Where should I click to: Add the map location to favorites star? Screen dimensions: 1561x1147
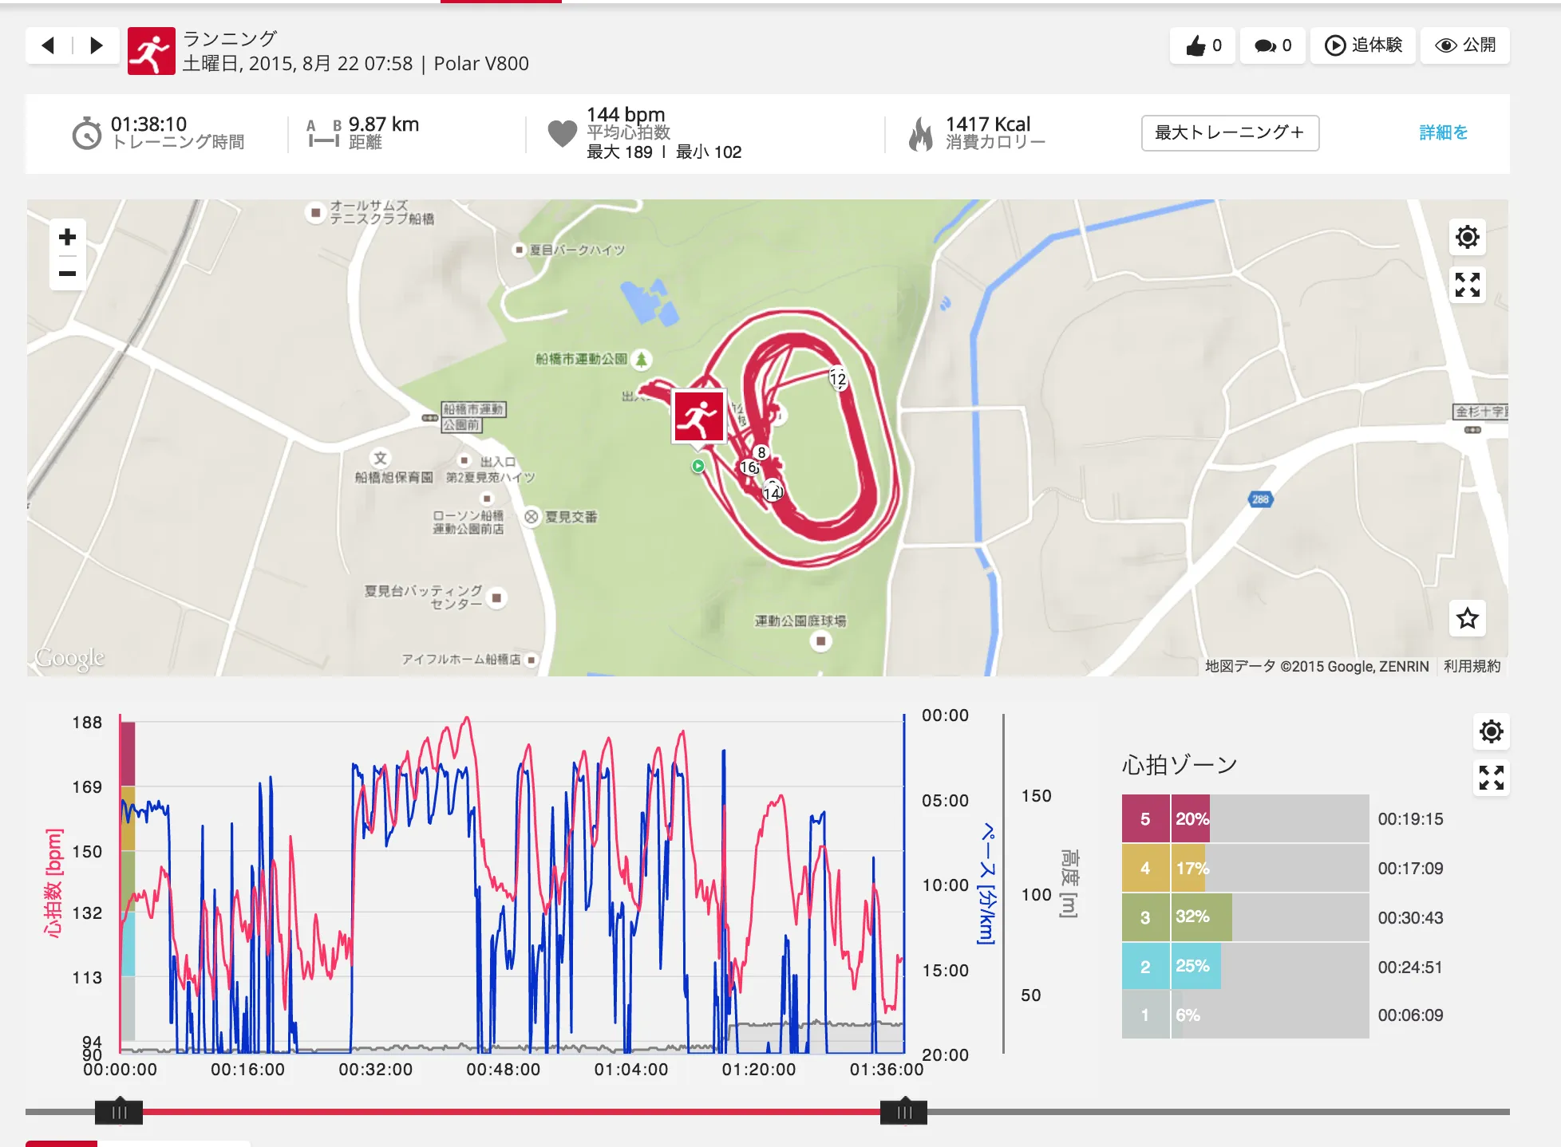click(x=1467, y=618)
